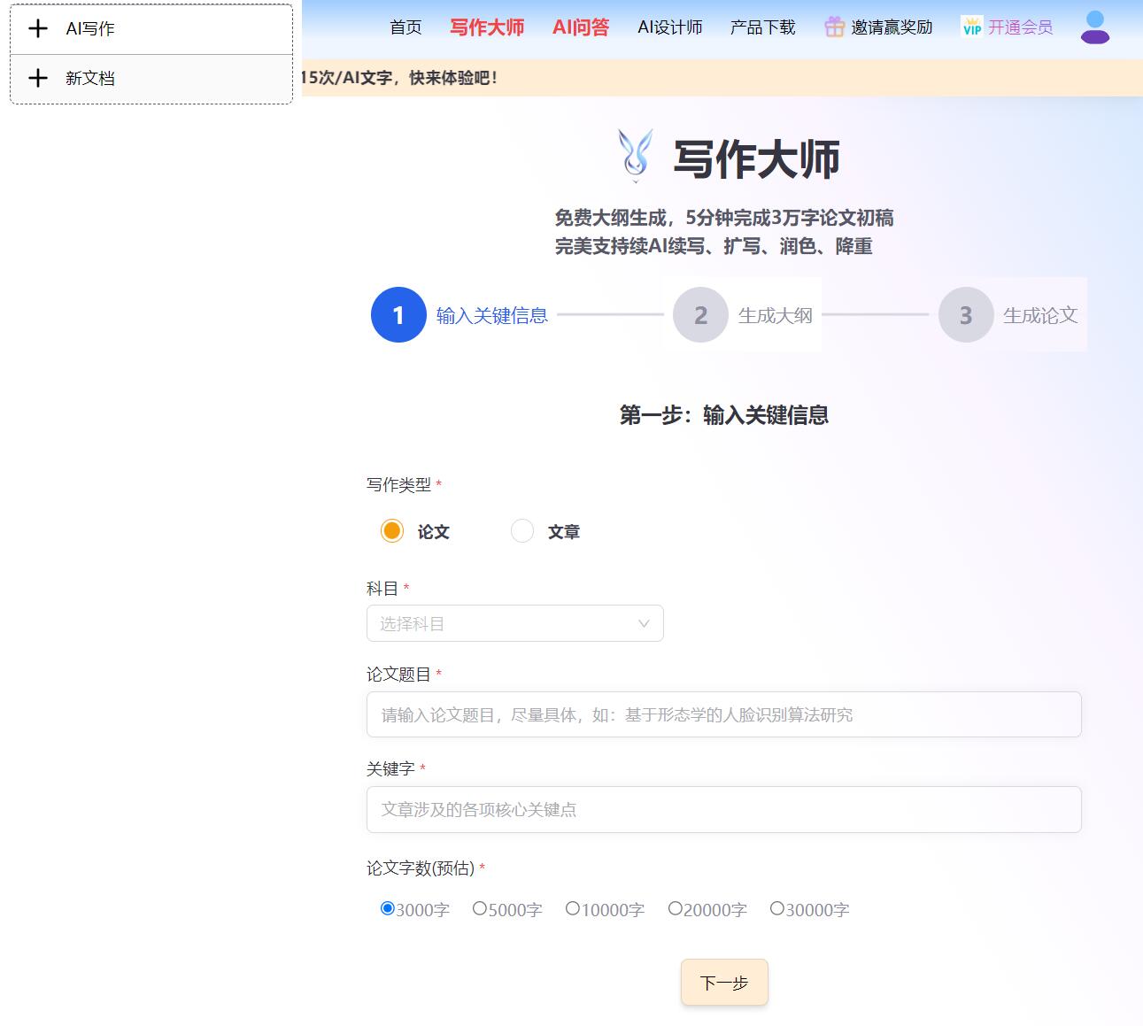Screen dimensions: 1143x1026
Task: Click the 论文题目 input field
Action: tap(724, 714)
